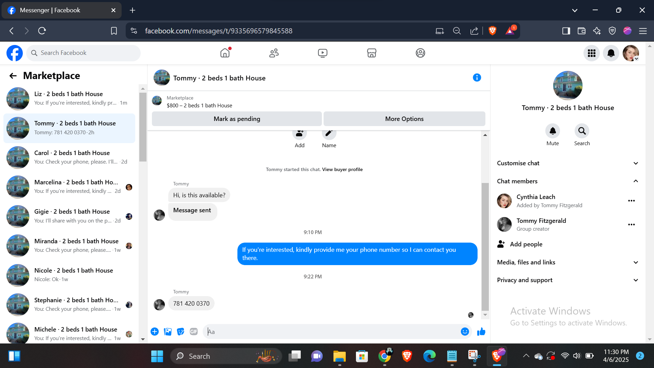Open Facebook Marketplace storefront icon

pos(371,53)
